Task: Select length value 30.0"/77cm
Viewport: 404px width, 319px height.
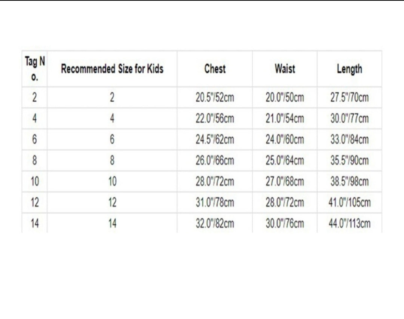Action: 349,119
